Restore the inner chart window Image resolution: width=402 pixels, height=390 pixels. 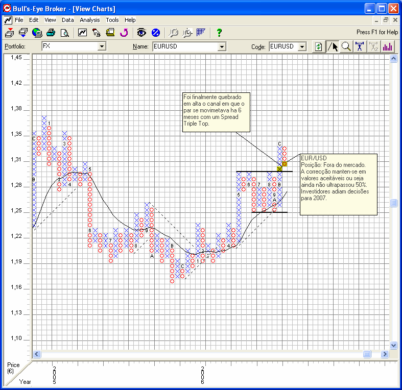[x=386, y=20]
